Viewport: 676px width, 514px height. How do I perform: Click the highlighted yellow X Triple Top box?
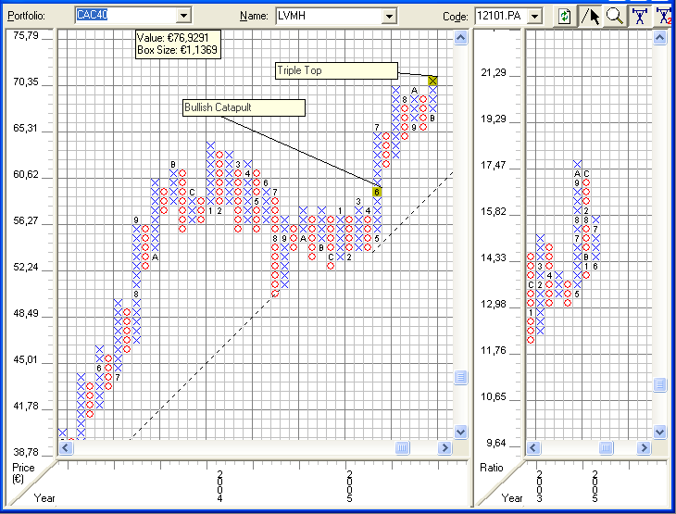point(432,81)
